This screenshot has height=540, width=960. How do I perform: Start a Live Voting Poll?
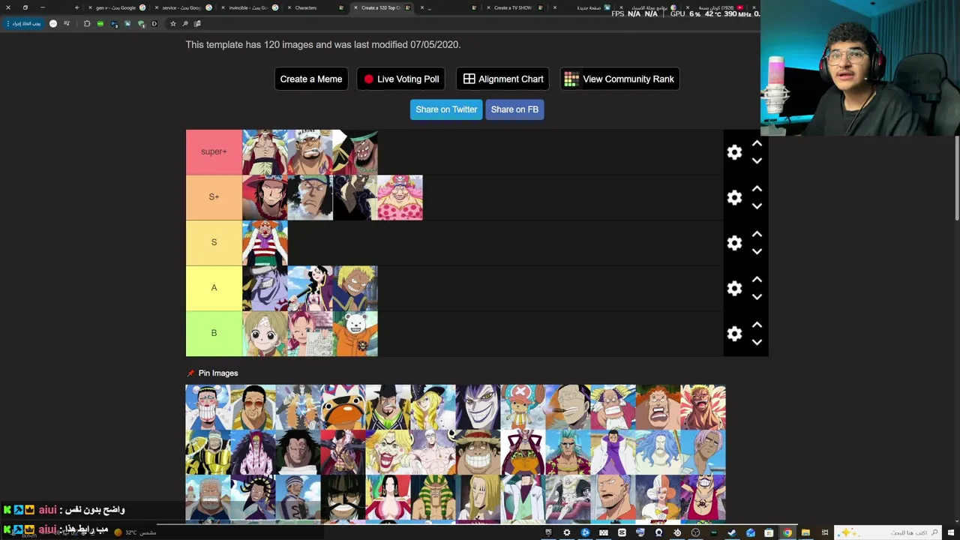401,79
